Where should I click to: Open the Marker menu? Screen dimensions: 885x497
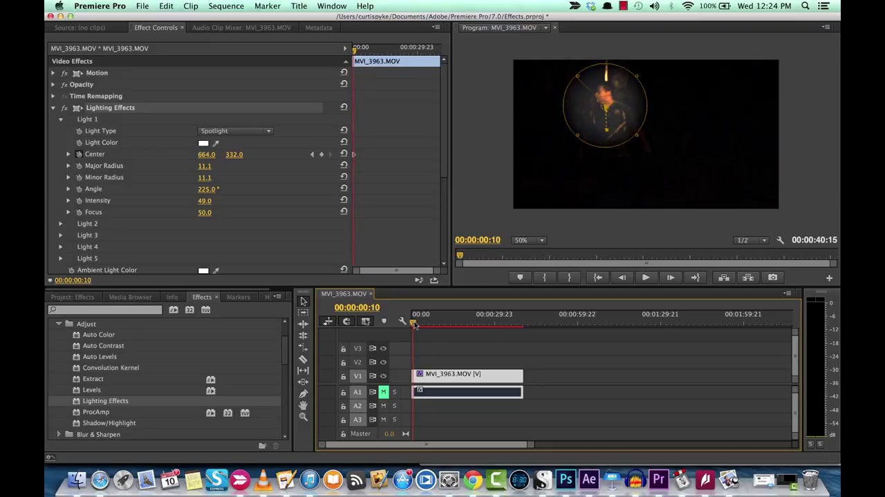[x=267, y=6]
